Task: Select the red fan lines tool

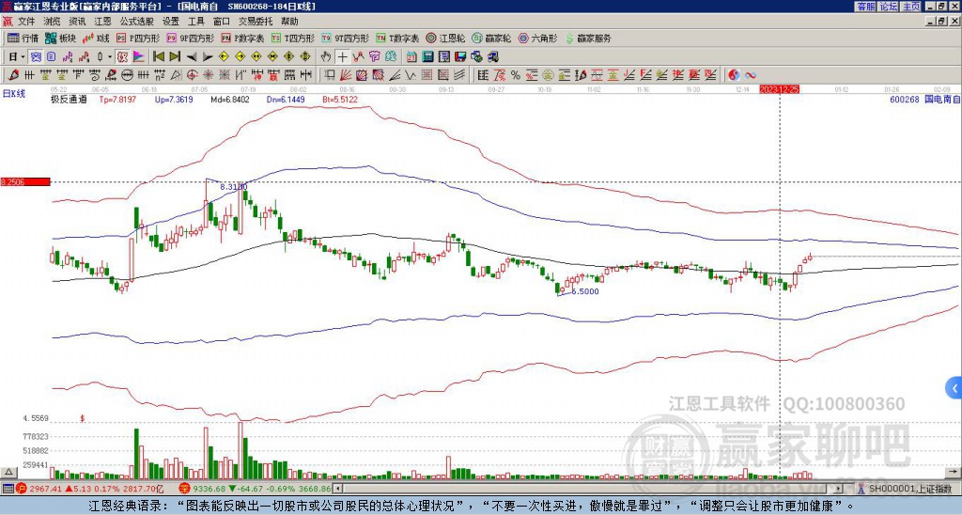Action: [346, 75]
